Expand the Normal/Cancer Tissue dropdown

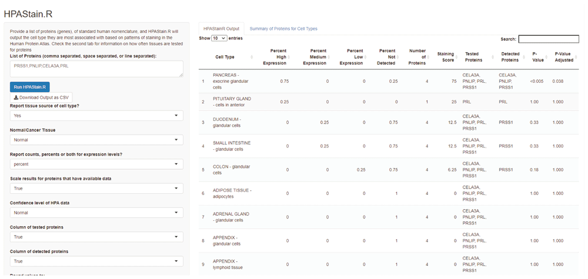point(96,140)
